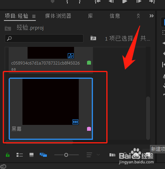Click the Automate to Sequence icon
This screenshot has width=165, height=169.
pos(113,155)
